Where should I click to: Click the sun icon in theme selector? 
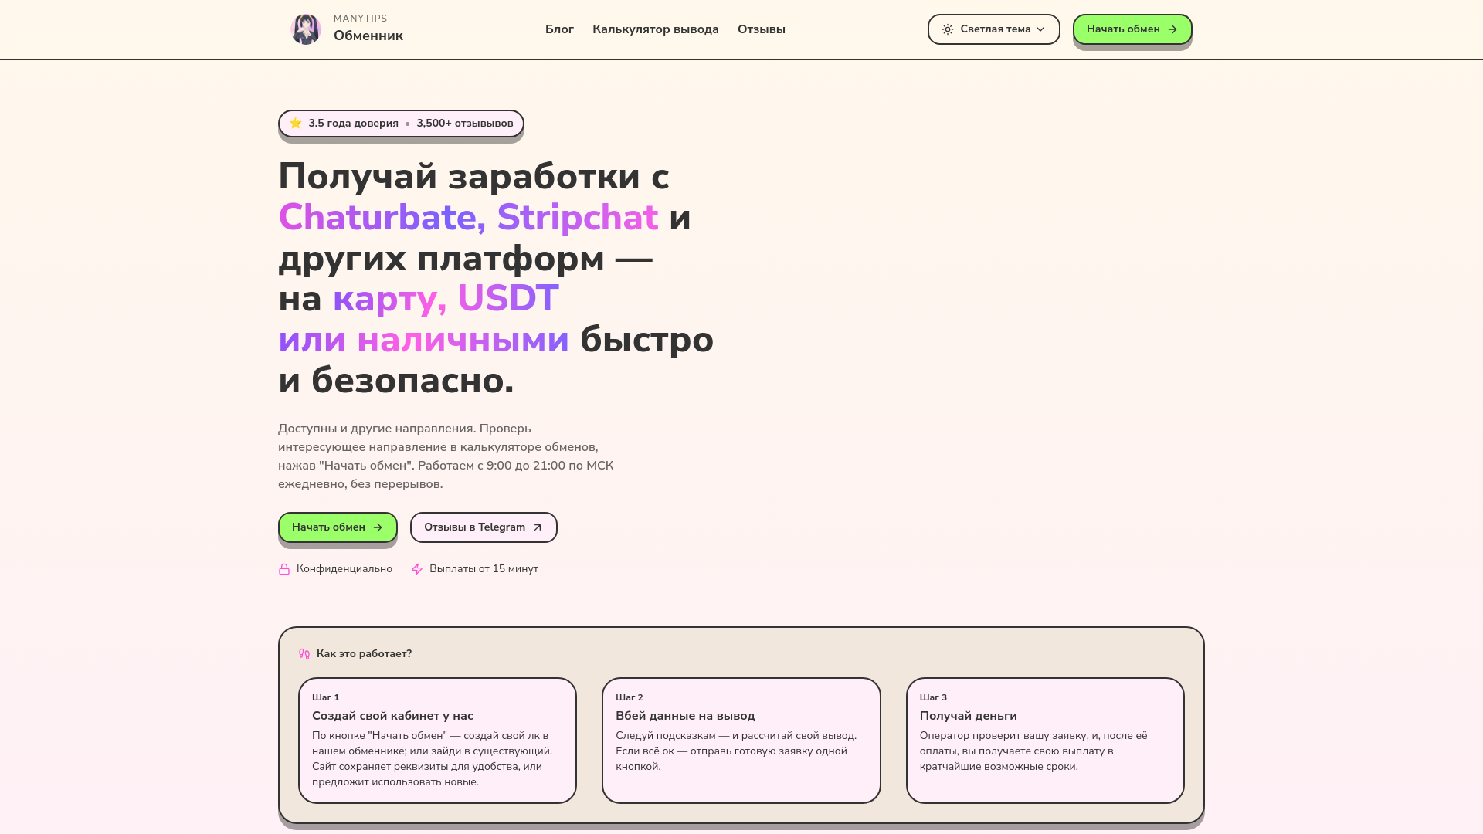point(948,29)
